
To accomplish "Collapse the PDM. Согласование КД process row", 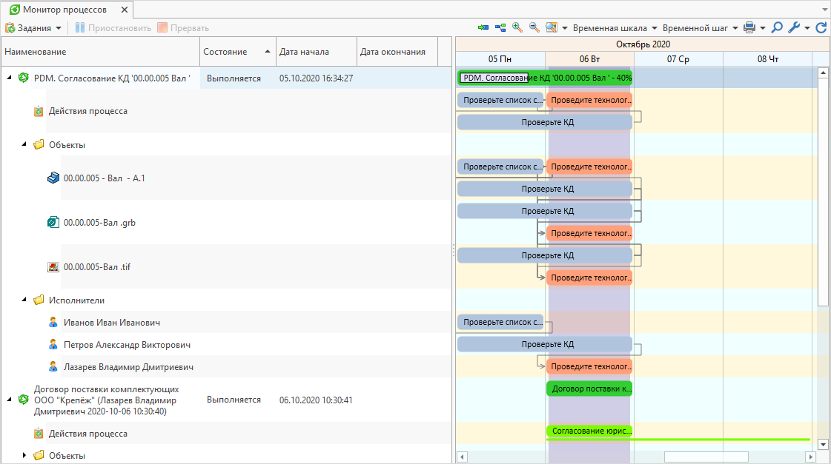I will [x=9, y=78].
